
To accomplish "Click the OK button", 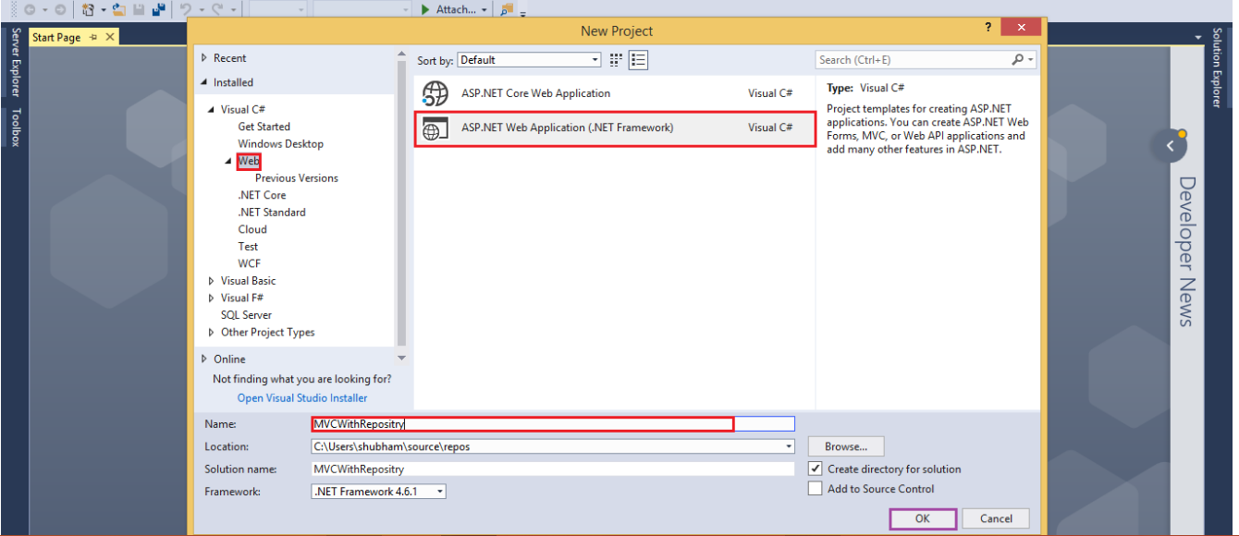I will click(923, 518).
